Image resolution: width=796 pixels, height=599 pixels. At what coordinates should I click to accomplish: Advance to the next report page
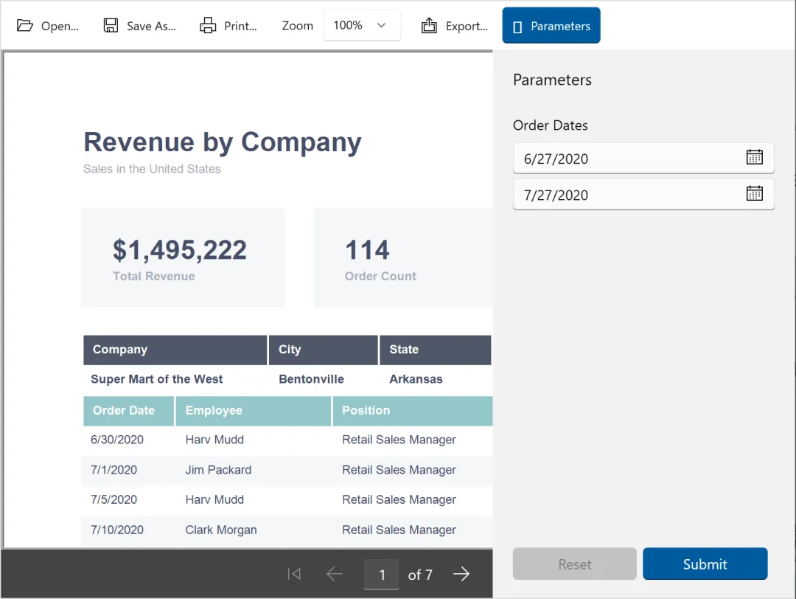[x=461, y=574]
